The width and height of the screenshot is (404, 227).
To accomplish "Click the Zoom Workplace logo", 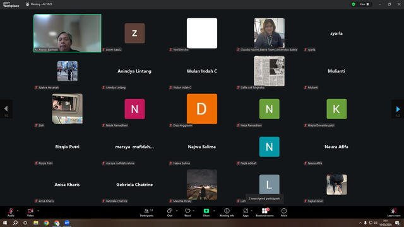I will click(x=11, y=4).
